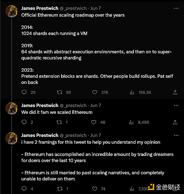Reply to the Ethereum scaling roadmap tweet
Viewport: 184px width, 194px height.
[x=24, y=92]
